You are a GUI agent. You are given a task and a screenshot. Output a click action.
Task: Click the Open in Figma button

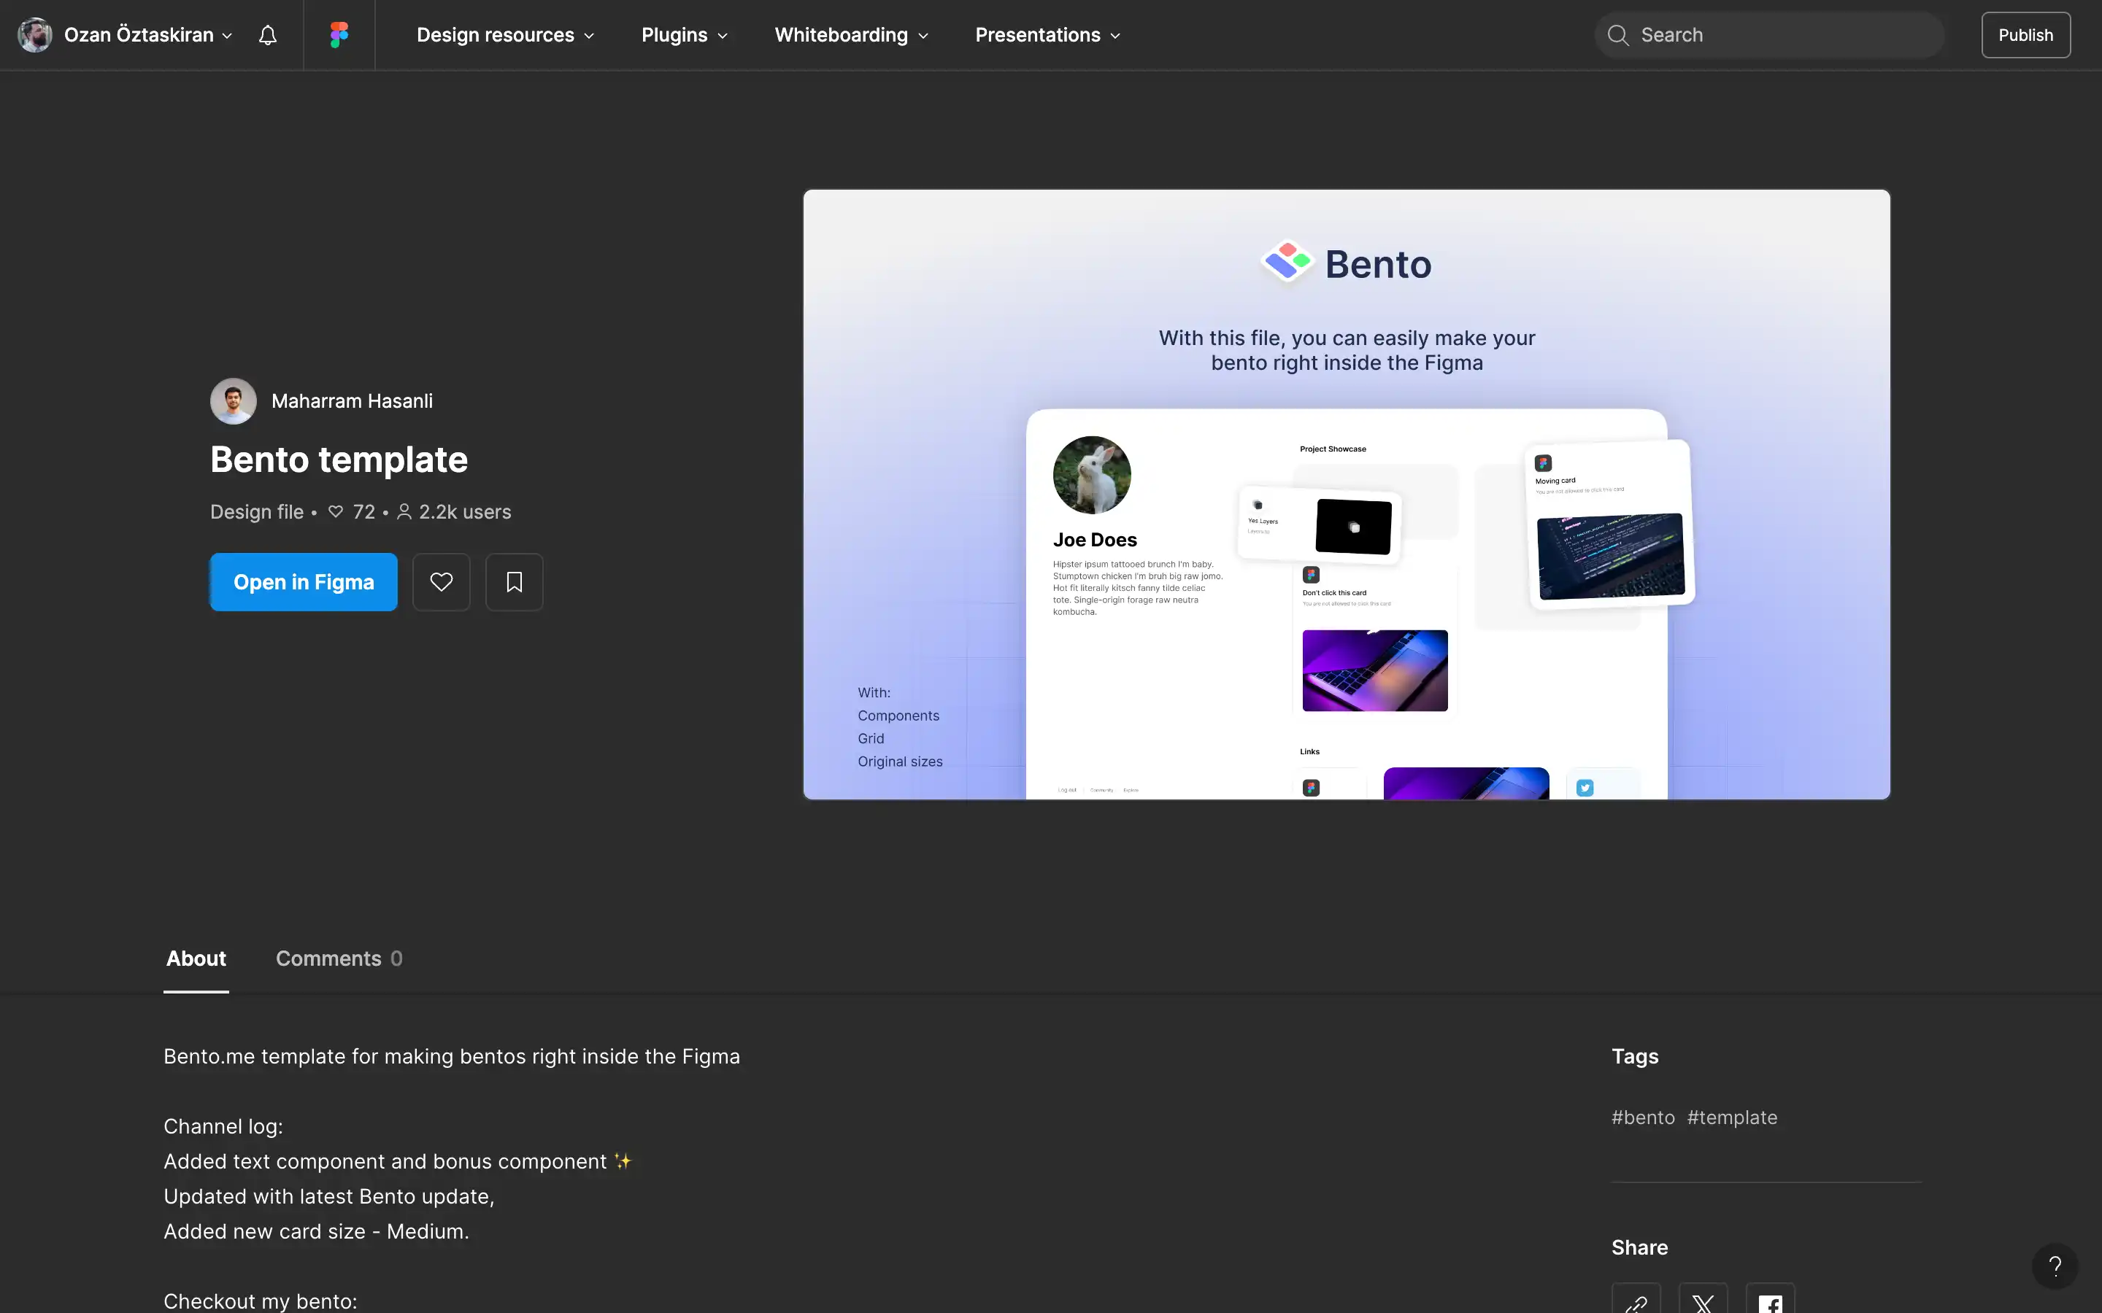pyautogui.click(x=304, y=582)
